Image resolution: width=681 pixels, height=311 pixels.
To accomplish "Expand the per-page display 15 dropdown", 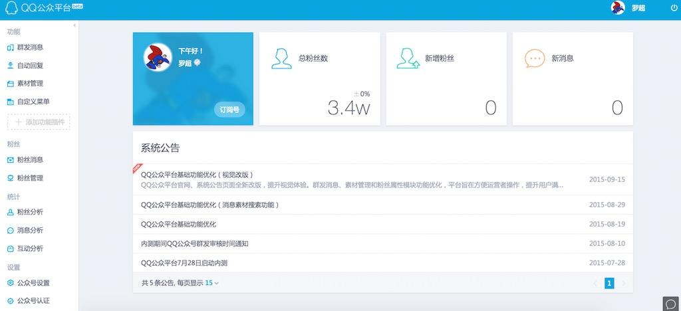I will tap(212, 283).
